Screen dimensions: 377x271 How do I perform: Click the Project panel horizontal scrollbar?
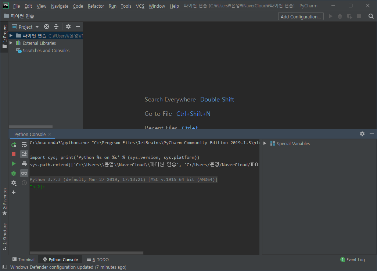pyautogui.click(x=31, y=126)
